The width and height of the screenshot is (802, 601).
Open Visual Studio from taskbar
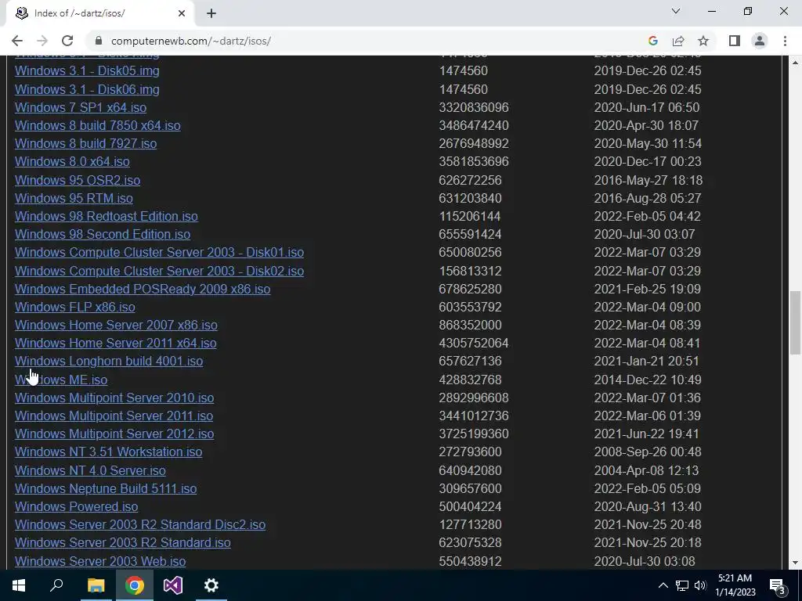coord(173,585)
